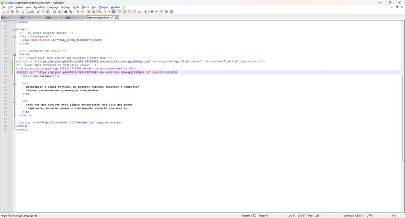
Task: Toggle word wrap in the toolbar
Action: coord(100,12)
